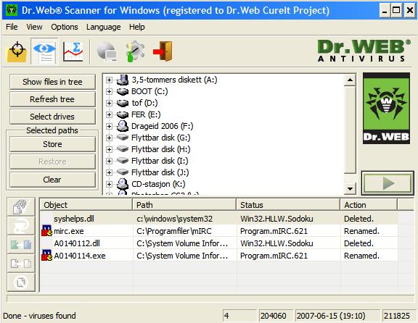The width and height of the screenshot is (418, 323).
Task: Open the statistics chart toolbar icon
Action: click(x=73, y=51)
